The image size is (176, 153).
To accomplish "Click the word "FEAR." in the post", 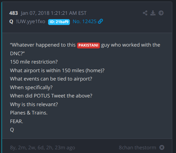I will 16,121.
